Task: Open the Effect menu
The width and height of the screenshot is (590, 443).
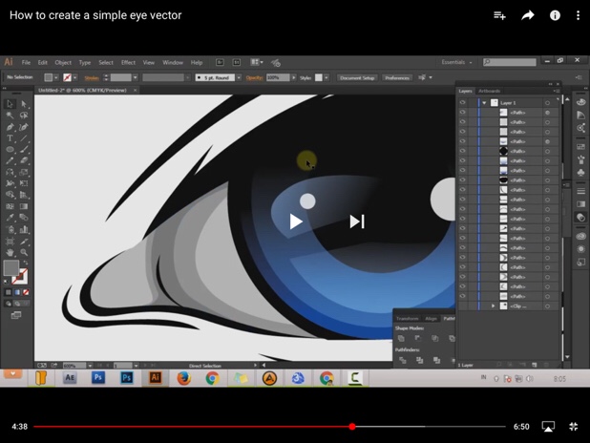Action: (x=128, y=62)
